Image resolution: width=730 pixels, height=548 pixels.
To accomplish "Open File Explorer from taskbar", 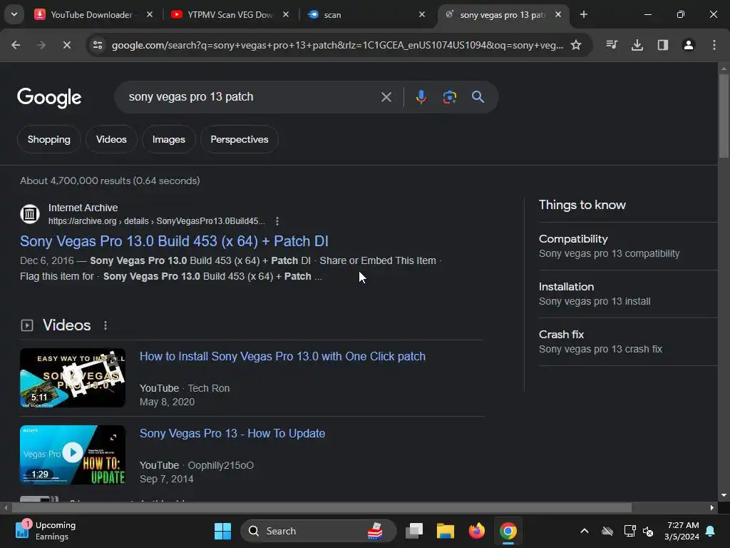I will [445, 531].
